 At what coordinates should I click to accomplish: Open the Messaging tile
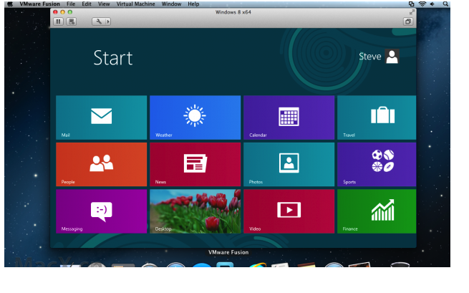[101, 211]
